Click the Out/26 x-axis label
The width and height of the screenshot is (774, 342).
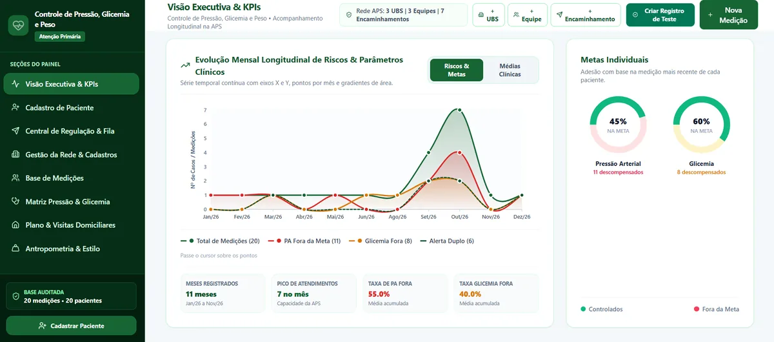[x=459, y=217]
